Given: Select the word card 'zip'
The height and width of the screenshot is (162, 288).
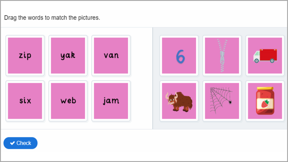Looking at the screenshot, I should [25, 55].
